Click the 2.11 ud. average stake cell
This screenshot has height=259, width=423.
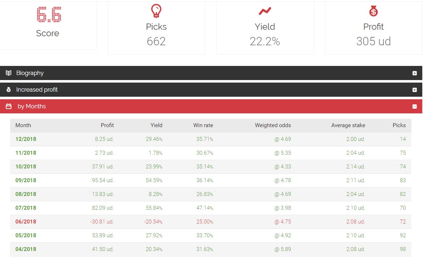(356, 180)
